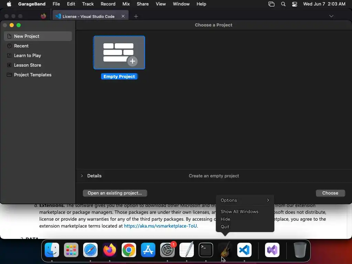The image size is (352, 264).
Task: Open Safari from the Dock
Action: pyautogui.click(x=90, y=250)
